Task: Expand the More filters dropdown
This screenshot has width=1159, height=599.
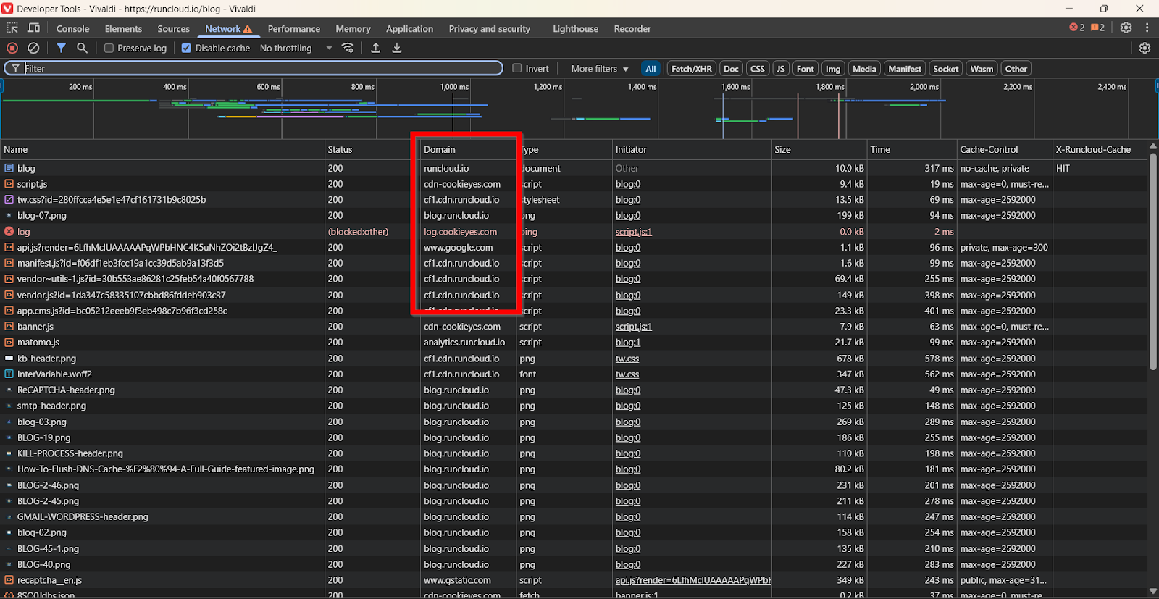Action: coord(599,69)
